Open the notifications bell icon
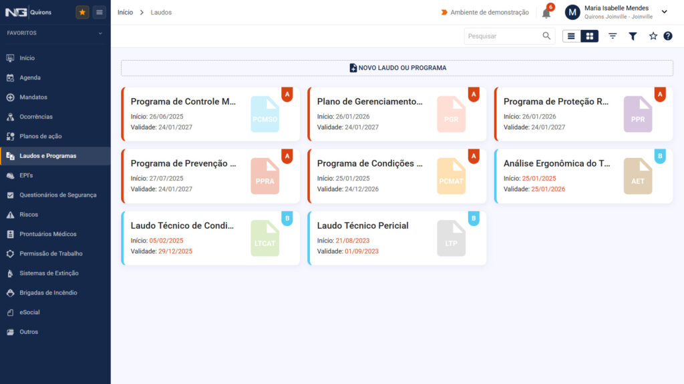 click(546, 13)
